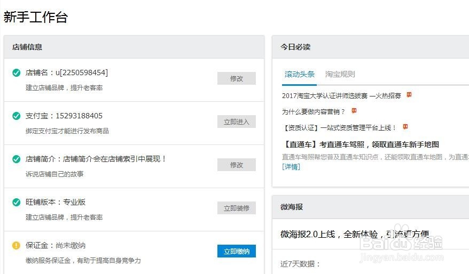Click 支付宝:15293188405 text
469x274 pixels.
pyautogui.click(x=64, y=116)
